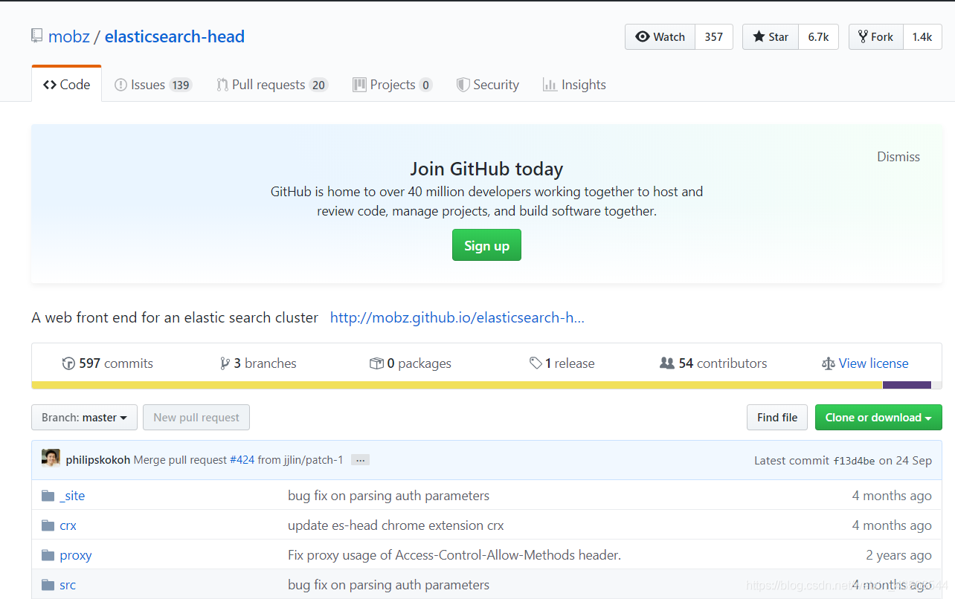Open src commit 'bug fix on parsing auth parameters'
The width and height of the screenshot is (955, 599).
click(x=388, y=585)
